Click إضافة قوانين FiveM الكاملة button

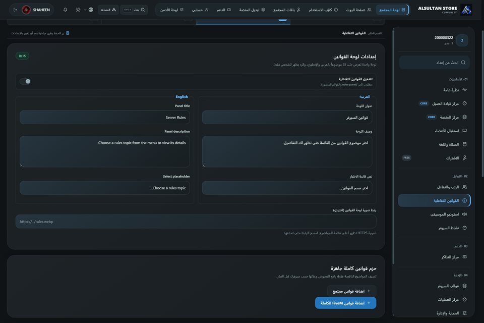coord(345,303)
